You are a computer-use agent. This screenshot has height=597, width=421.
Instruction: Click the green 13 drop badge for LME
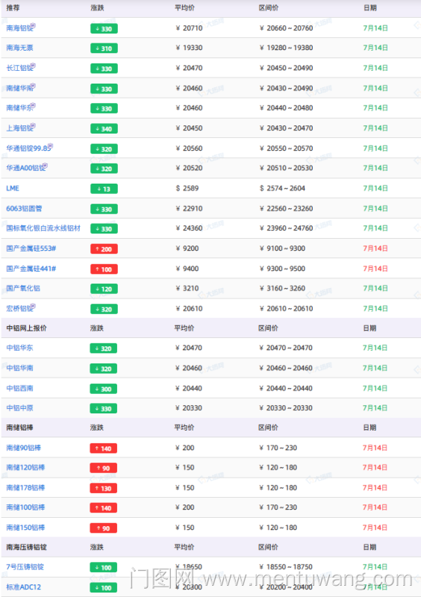tap(104, 189)
